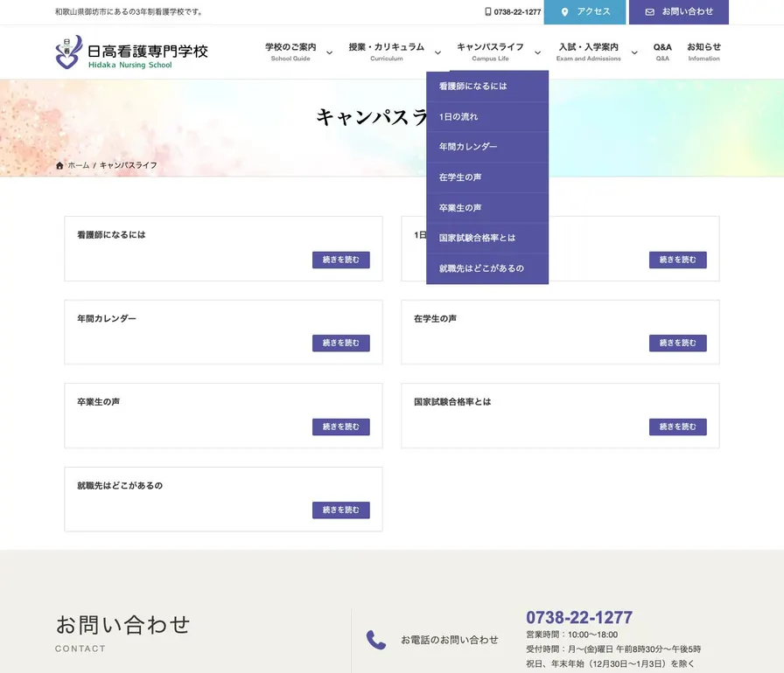Select 卒業生の声 in dropdown menu
The width and height of the screenshot is (784, 673).
pyautogui.click(x=487, y=208)
